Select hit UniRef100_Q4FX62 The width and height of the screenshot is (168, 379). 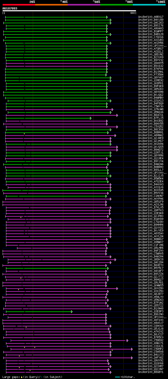coord(151,358)
